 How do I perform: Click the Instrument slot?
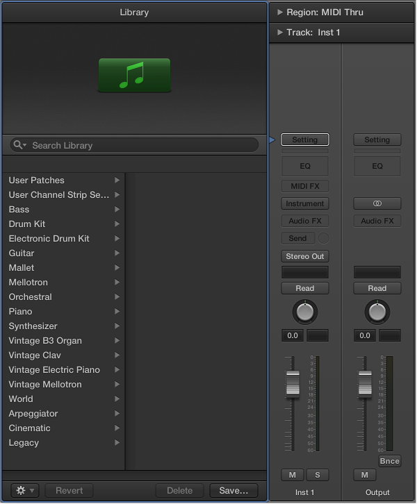305,203
